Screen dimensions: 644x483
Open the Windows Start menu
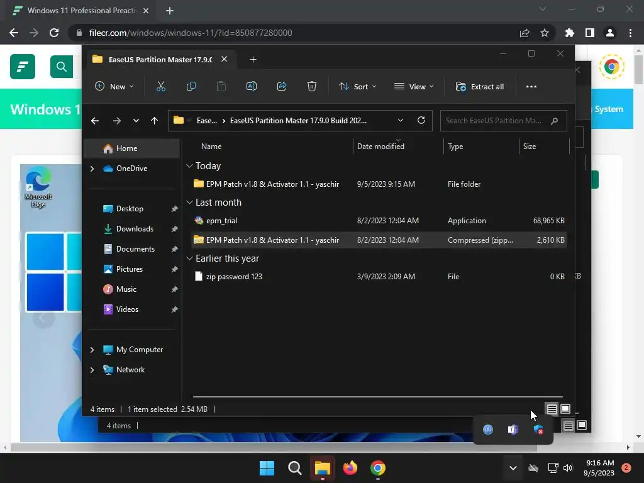point(267,468)
